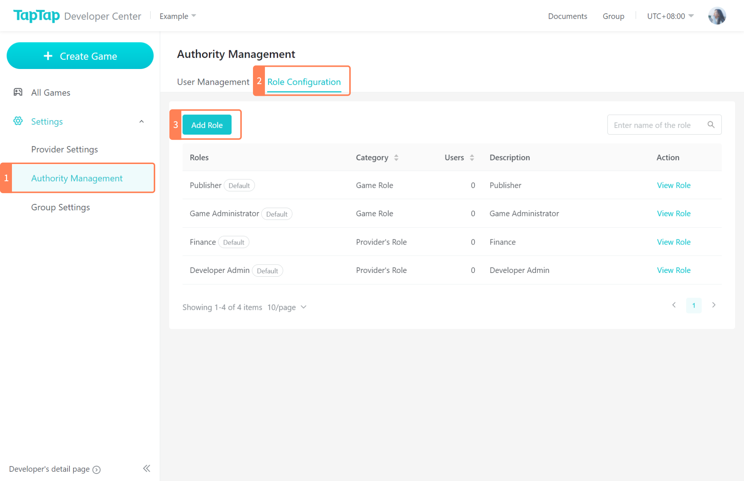Switch to User Management tab
The width and height of the screenshot is (744, 481).
[213, 82]
